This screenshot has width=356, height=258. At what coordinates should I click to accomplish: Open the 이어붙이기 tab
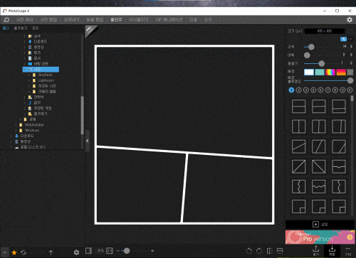pos(138,20)
